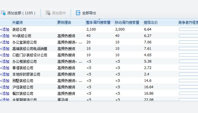Select keyword text 本地好的家装公司
The width and height of the screenshot is (198, 113).
tap(26, 74)
